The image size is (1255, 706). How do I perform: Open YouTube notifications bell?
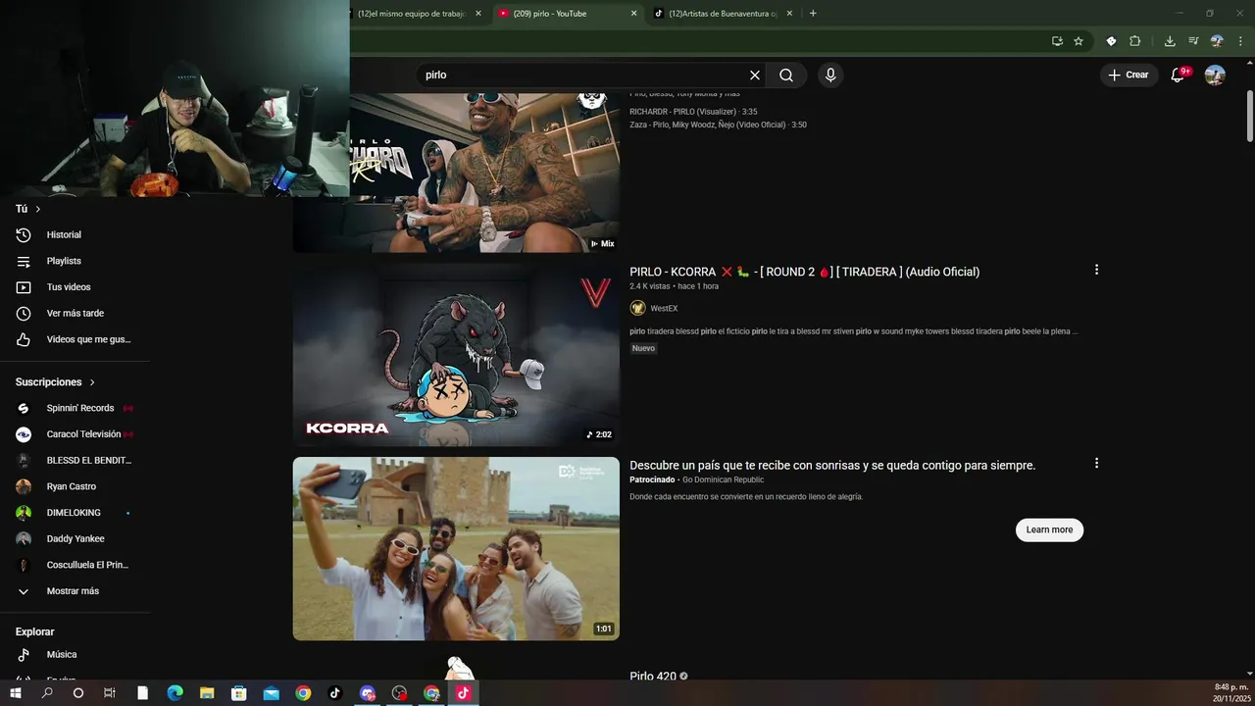(x=1179, y=76)
